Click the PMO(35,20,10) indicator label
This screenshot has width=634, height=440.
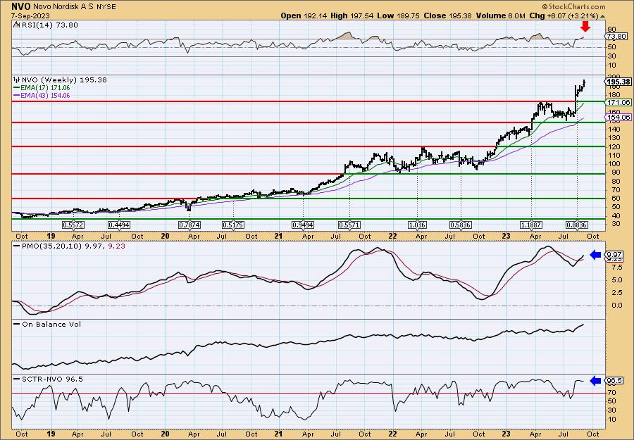pyautogui.click(x=69, y=246)
